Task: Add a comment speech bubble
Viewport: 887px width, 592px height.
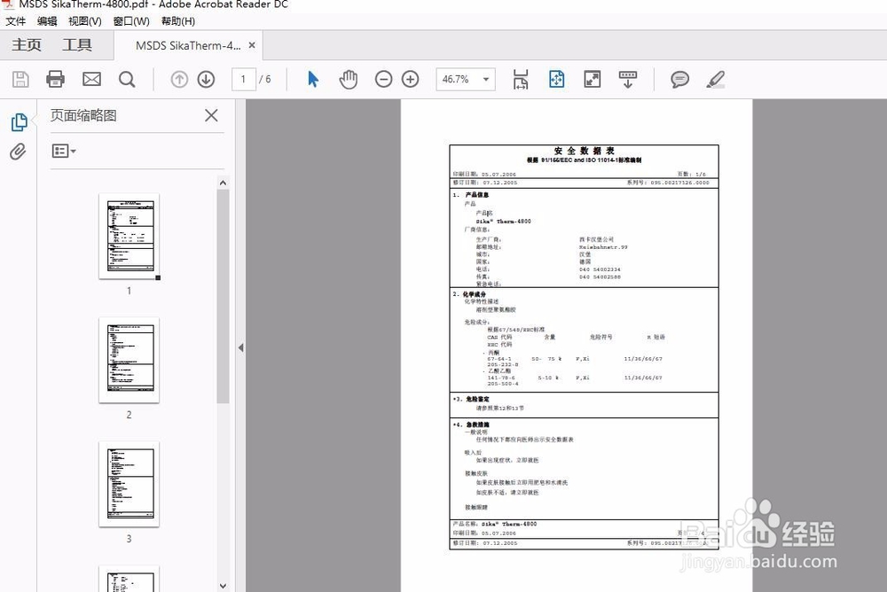Action: [x=680, y=79]
